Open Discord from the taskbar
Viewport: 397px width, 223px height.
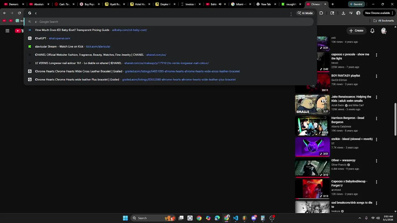[x=254, y=218]
